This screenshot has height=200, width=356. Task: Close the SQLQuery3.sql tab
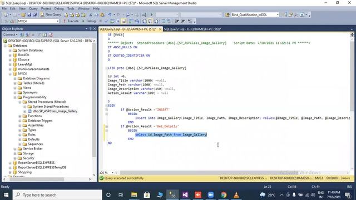[x=160, y=29]
